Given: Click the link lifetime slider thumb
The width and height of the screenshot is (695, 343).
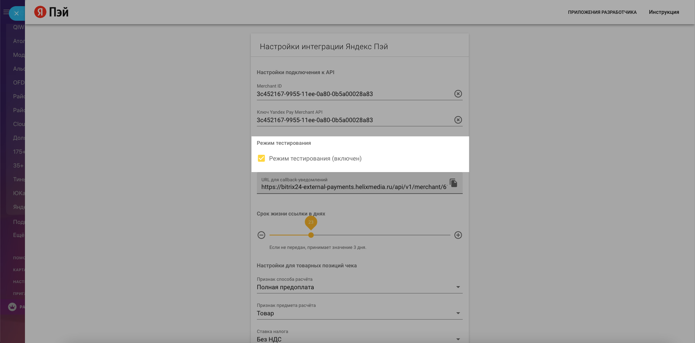Looking at the screenshot, I should 311,235.
